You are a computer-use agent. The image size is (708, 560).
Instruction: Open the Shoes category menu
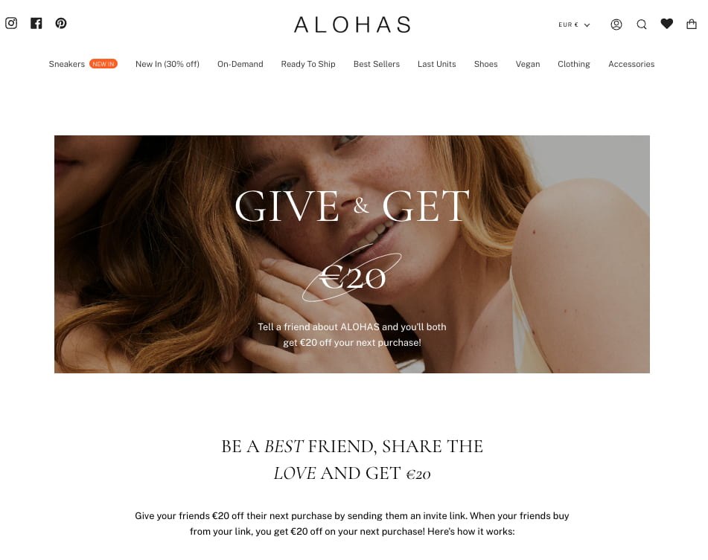click(x=486, y=64)
